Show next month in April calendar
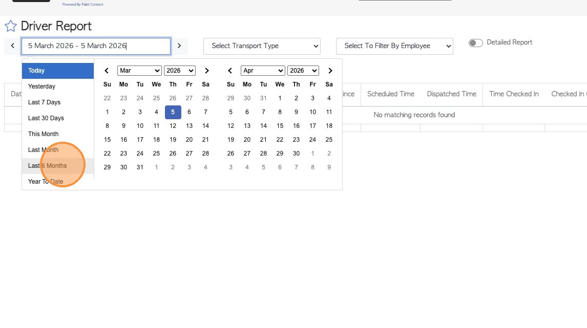This screenshot has height=328, width=587. coord(330,71)
